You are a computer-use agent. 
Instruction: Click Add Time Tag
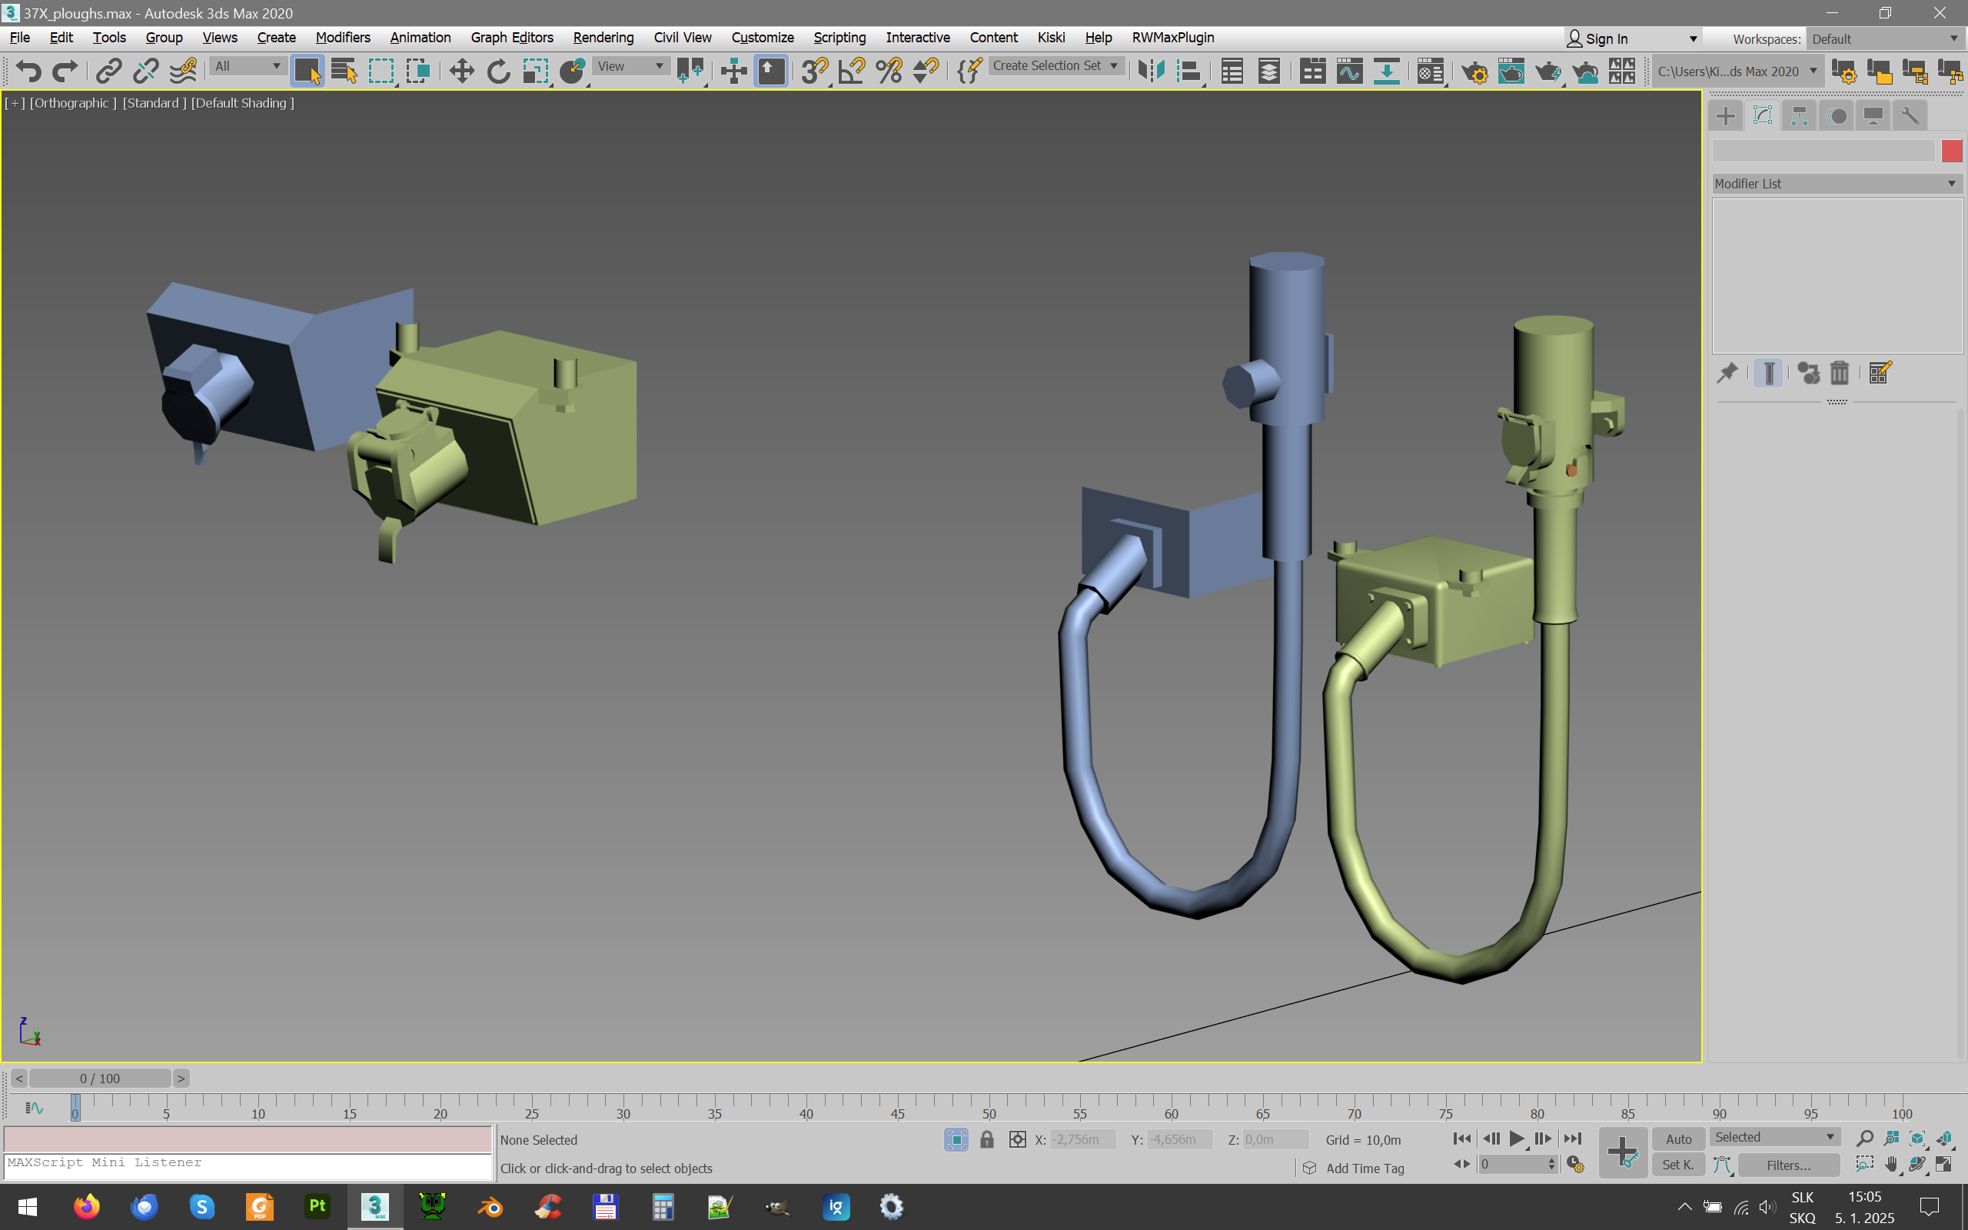[x=1365, y=1168]
